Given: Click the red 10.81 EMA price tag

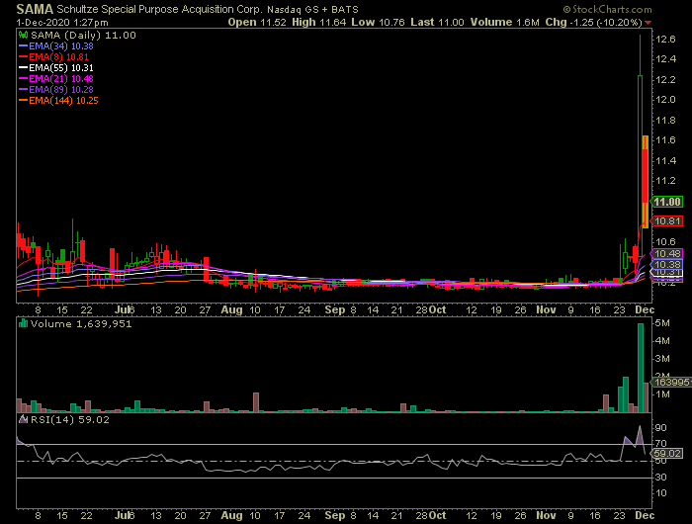Looking at the screenshot, I should point(667,220).
